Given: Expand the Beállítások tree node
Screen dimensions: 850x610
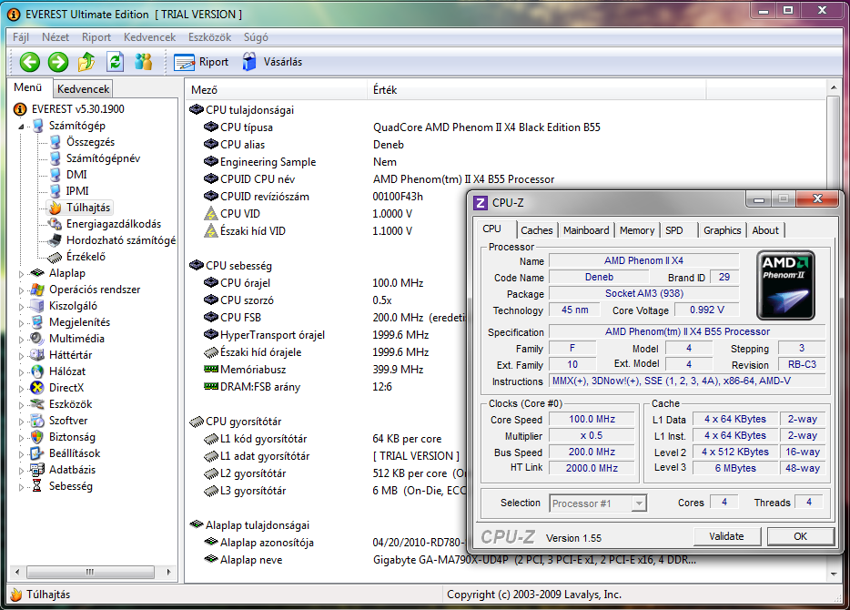Looking at the screenshot, I should 21,453.
